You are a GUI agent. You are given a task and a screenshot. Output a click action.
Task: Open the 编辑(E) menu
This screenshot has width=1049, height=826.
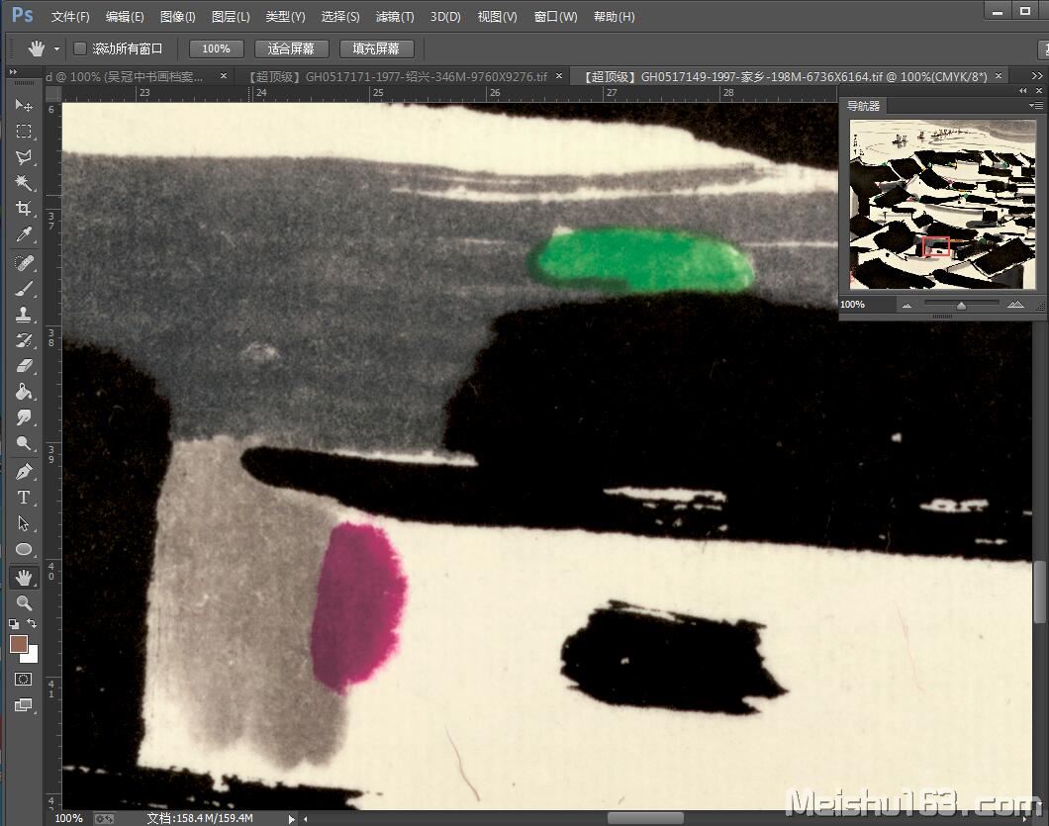point(125,16)
